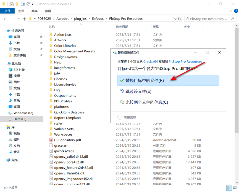Select Data (D:) drive
Image resolution: width=239 pixels, height=191 pixels.
click(20, 119)
